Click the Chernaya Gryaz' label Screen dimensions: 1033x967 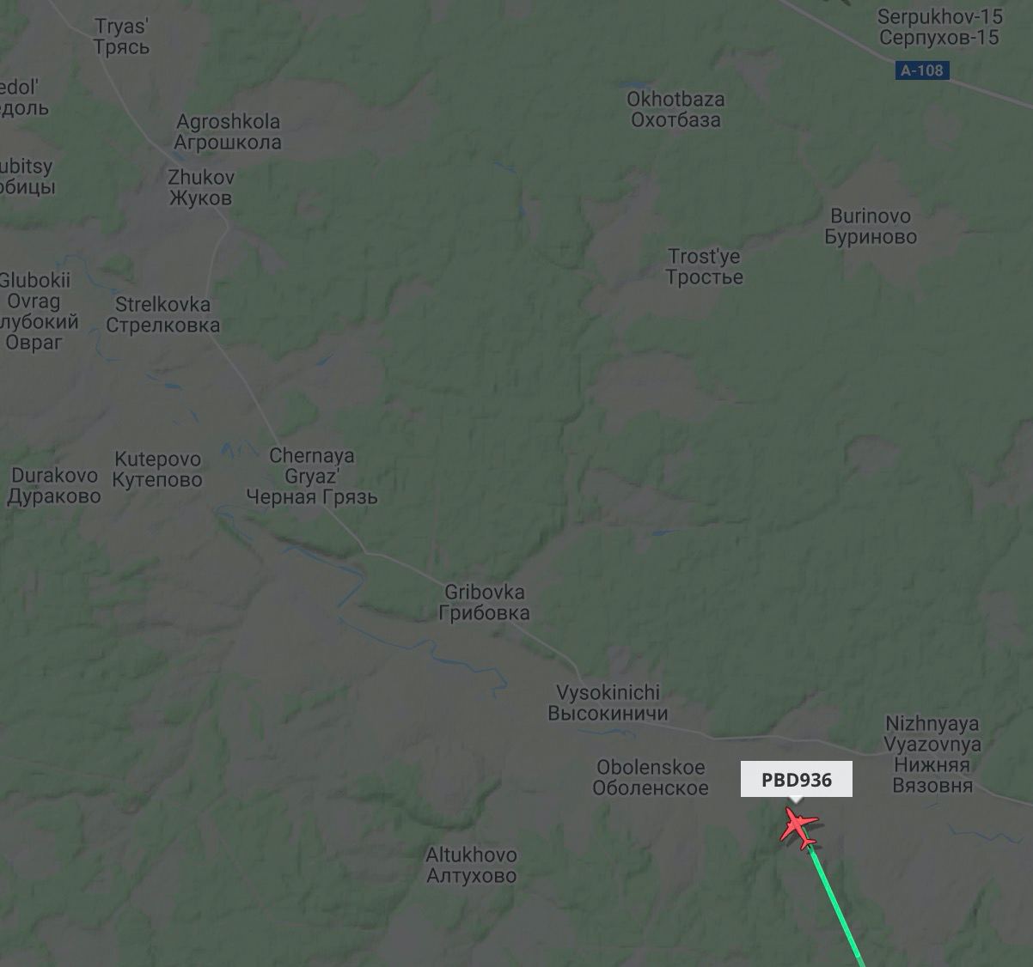point(312,476)
